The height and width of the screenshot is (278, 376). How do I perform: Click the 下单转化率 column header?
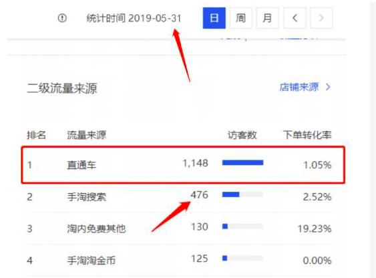[x=307, y=135]
